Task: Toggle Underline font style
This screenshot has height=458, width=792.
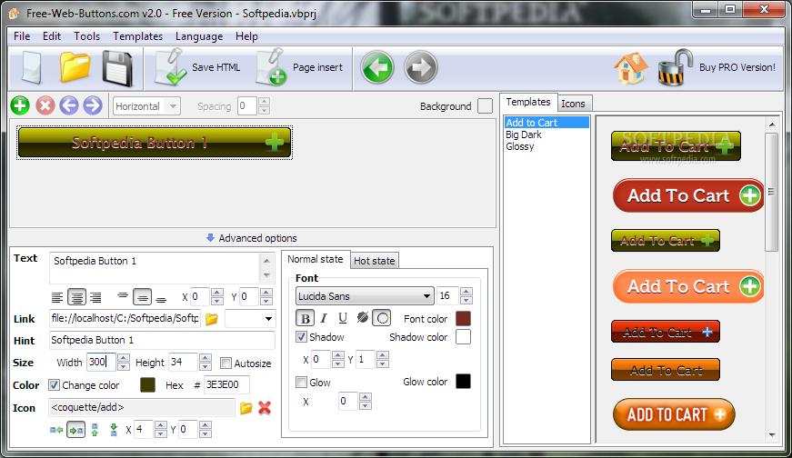Action: coord(343,318)
